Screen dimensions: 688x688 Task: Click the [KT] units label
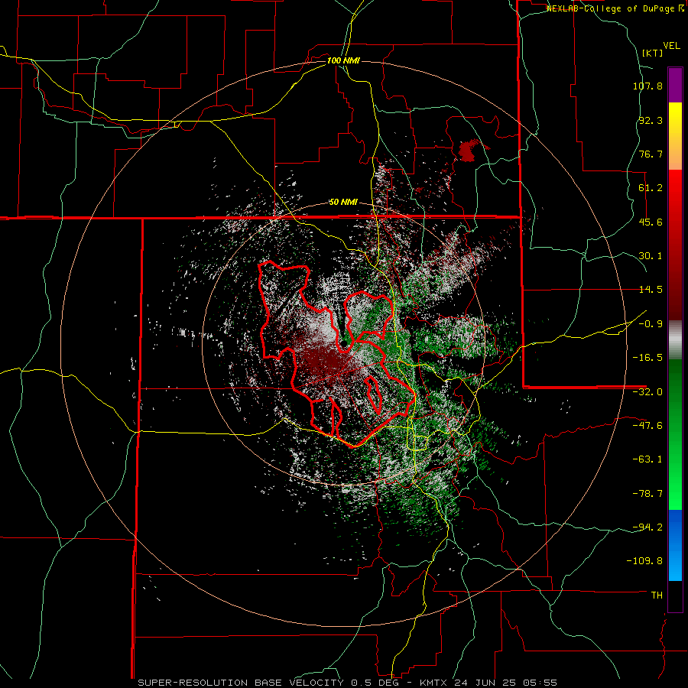[653, 53]
